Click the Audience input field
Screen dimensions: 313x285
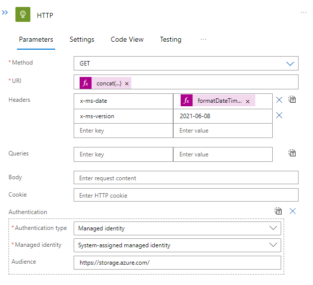(177, 263)
